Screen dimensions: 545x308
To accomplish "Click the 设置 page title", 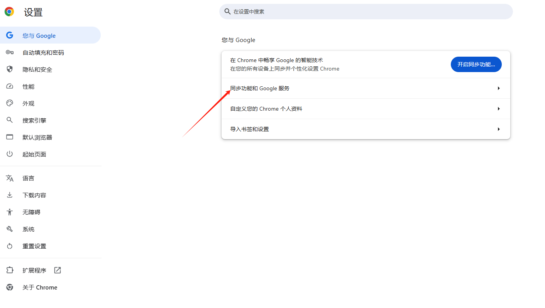I will [x=33, y=12].
